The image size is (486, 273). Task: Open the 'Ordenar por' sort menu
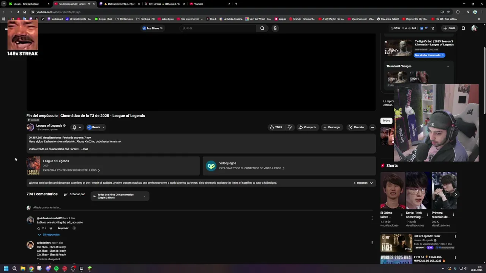click(x=74, y=194)
